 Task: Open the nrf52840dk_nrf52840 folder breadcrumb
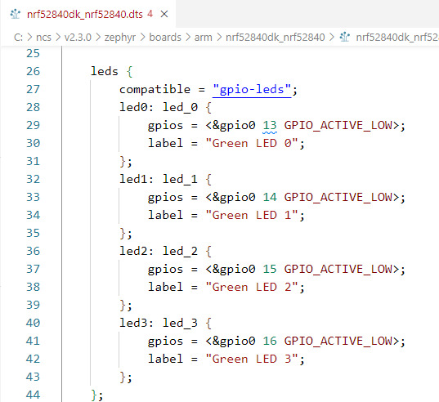pyautogui.click(x=275, y=38)
